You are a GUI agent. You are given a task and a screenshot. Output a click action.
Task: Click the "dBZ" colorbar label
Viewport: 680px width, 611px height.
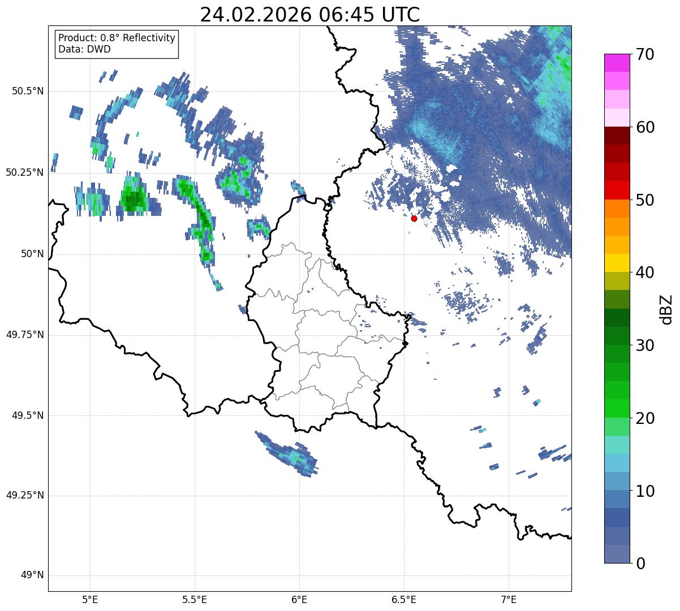click(666, 309)
